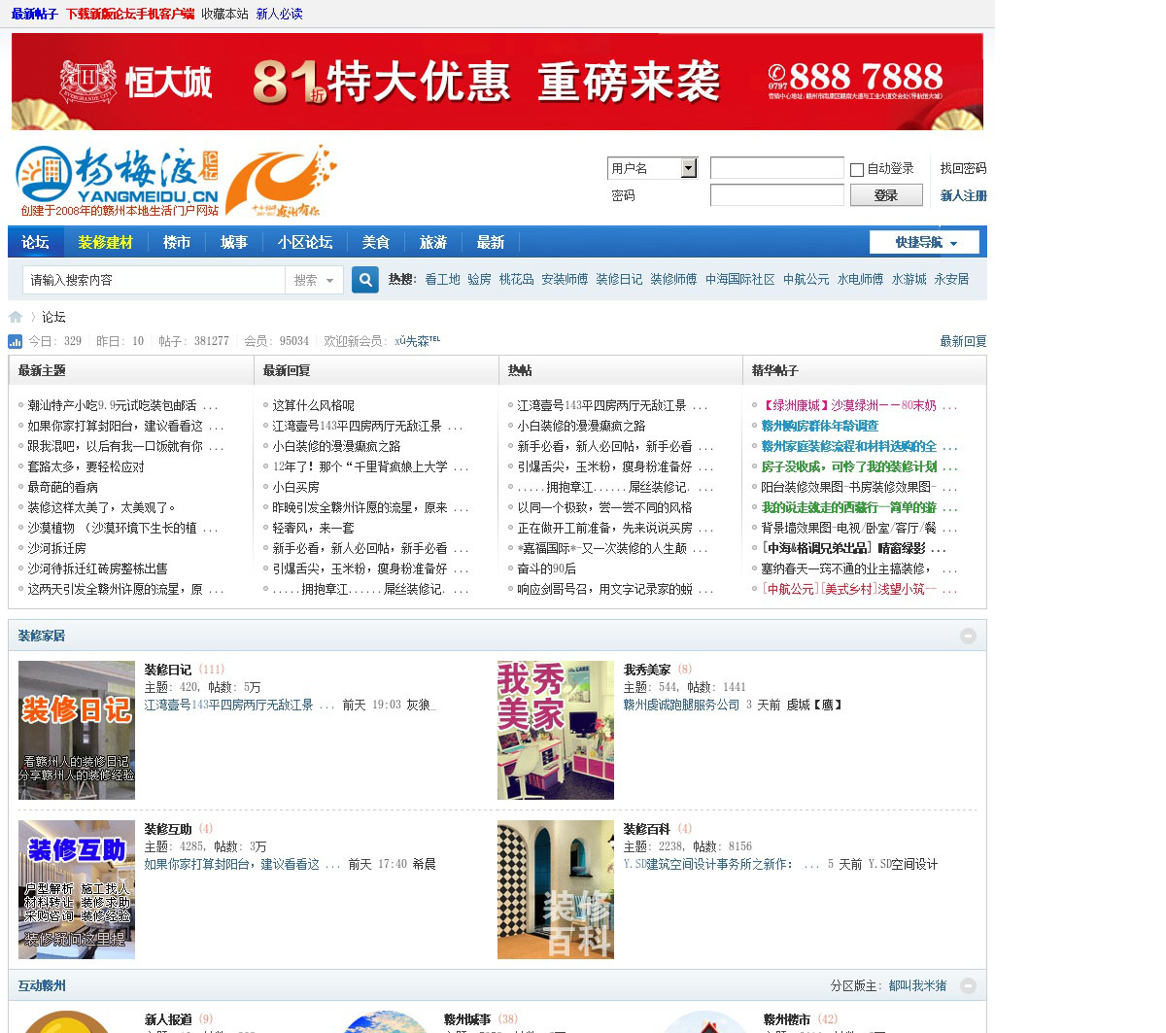1166x1033 pixels.
Task: Click 收藏本站 link
Action: [224, 14]
